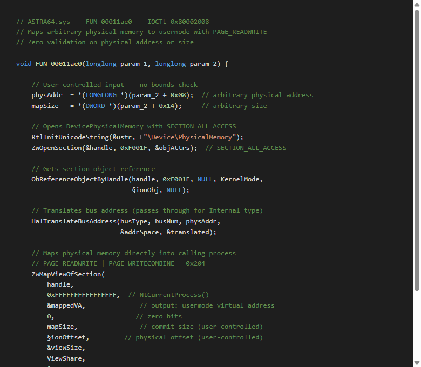Click the comment 'arbitrary physical address'

[x=257, y=96]
